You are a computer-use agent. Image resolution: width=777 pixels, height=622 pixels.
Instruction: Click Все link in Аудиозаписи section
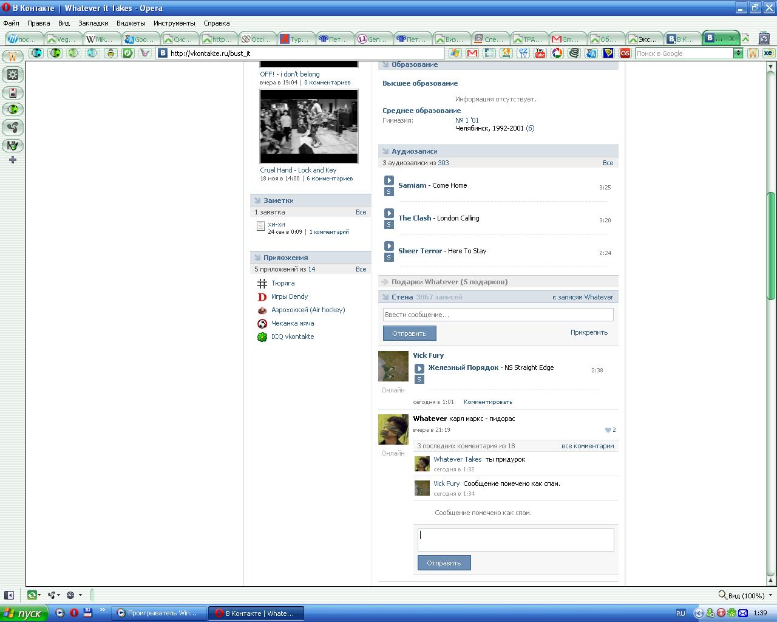[608, 163]
